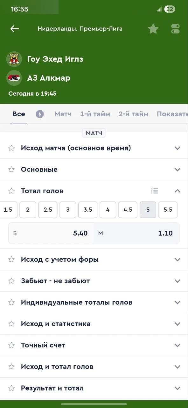Screen dimensions: 188x408
Task: Star the Точный счет market
Action: (x=11, y=345)
